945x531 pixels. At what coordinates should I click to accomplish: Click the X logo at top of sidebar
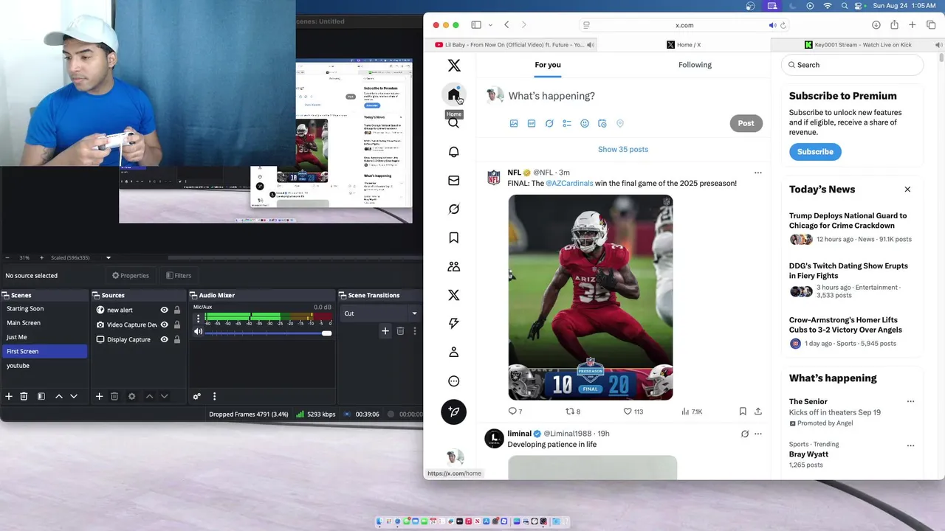pyautogui.click(x=453, y=66)
